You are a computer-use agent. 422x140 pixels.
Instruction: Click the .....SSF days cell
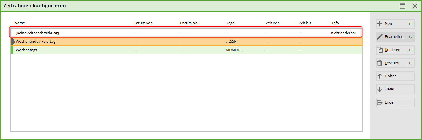(x=231, y=42)
